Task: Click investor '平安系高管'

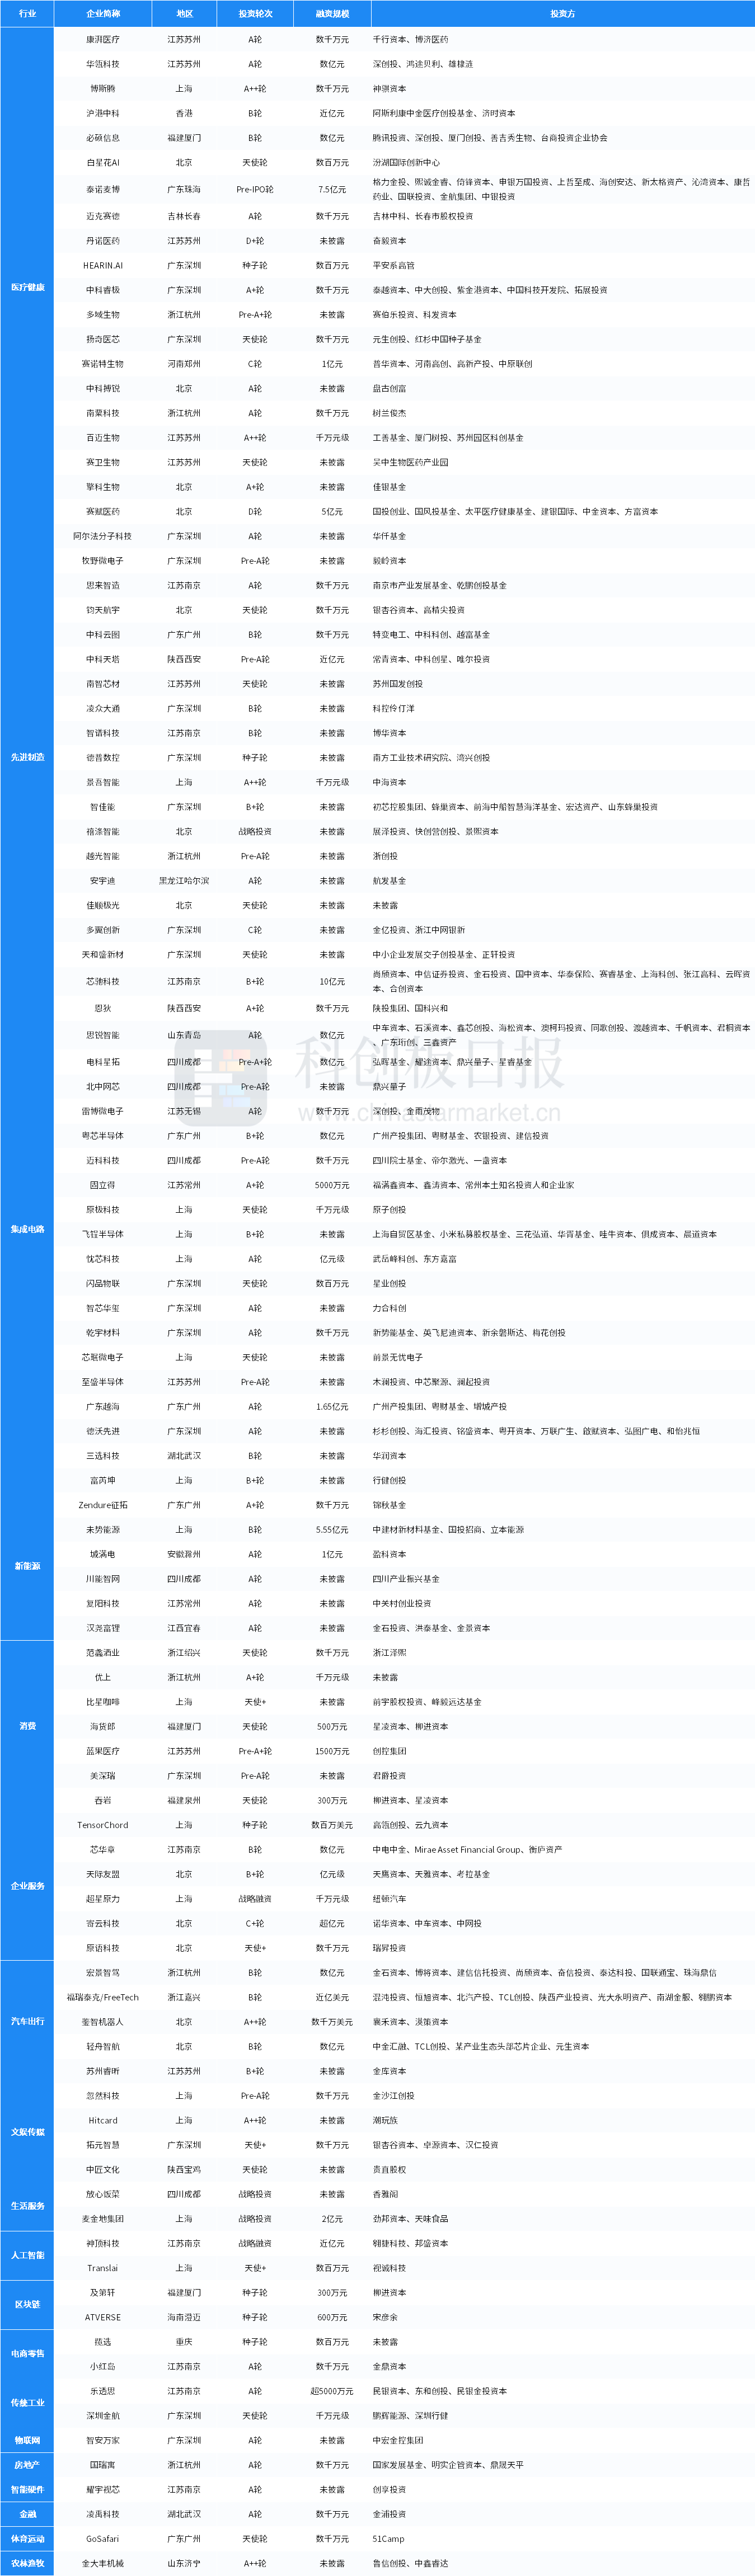Action: [x=394, y=265]
